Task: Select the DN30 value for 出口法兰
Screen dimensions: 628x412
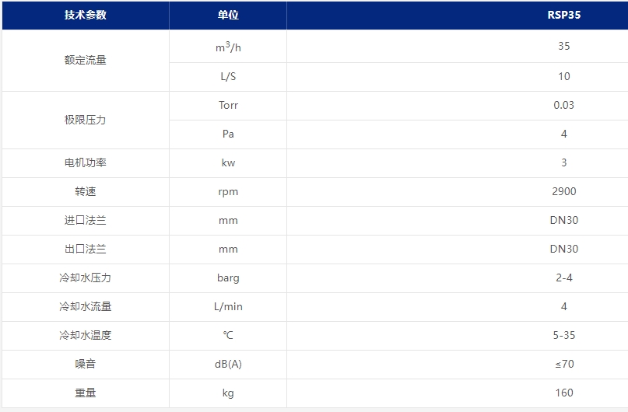Action: point(564,250)
